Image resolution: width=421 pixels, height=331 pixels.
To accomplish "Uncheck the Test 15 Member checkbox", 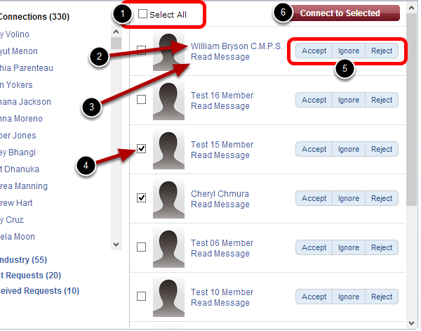I will [x=141, y=149].
